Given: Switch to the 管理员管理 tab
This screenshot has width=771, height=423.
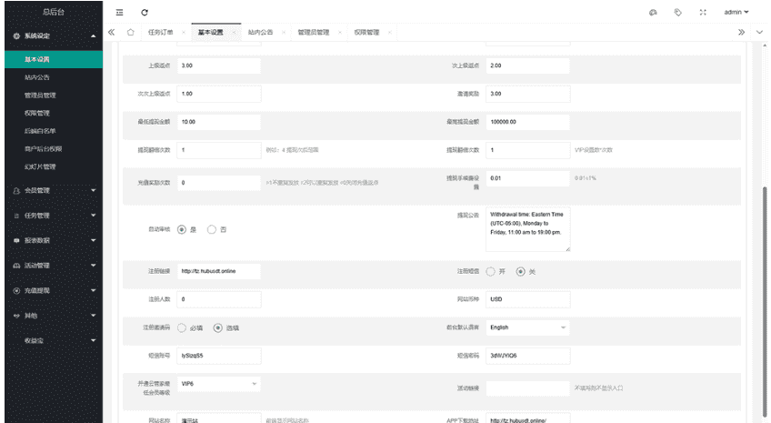Looking at the screenshot, I should pyautogui.click(x=313, y=33).
